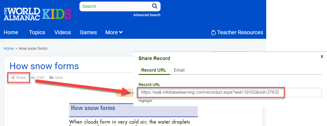The image size is (327, 126).
Task: Click the Print label text
Action: (x=40, y=78)
